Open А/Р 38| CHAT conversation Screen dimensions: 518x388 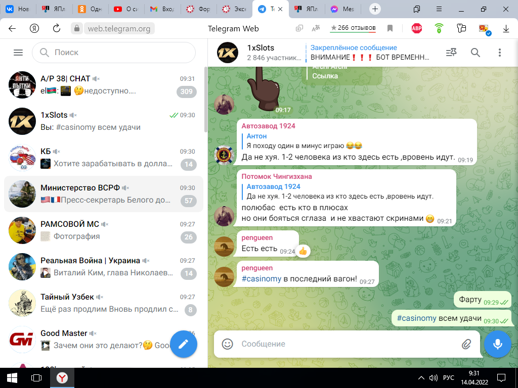103,85
